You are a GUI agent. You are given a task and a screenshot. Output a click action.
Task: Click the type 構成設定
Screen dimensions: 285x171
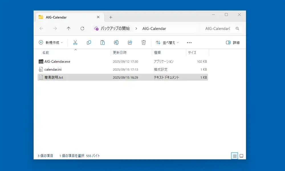pos(161,70)
